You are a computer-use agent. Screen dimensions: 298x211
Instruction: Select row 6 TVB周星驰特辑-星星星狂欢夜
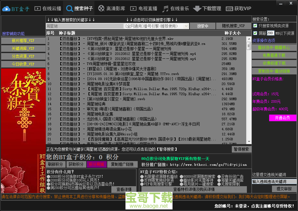pyautogui.click(x=146, y=64)
